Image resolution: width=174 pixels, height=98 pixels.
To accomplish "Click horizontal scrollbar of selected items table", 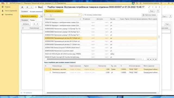I will (101, 93).
